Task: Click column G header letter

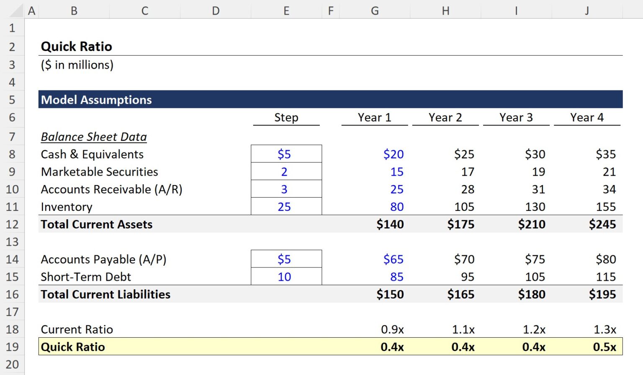Action: pos(374,10)
